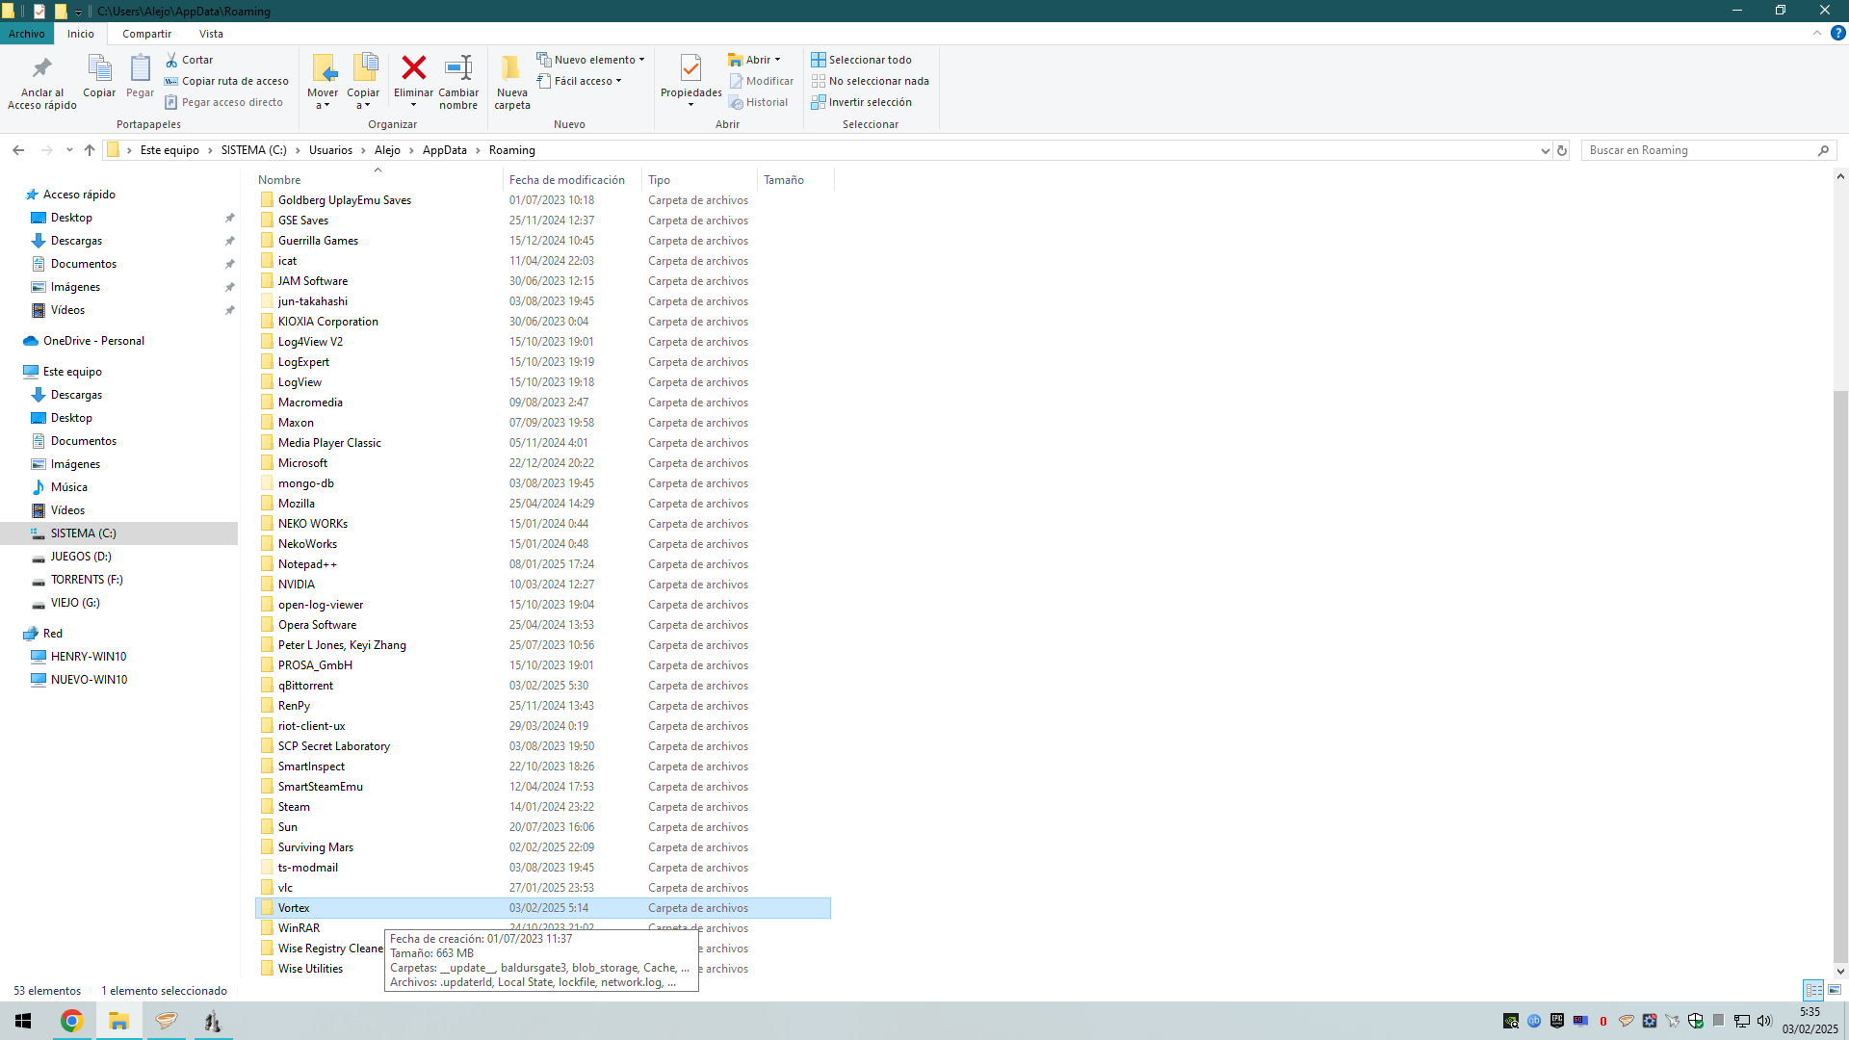Open the Propiedades icon

click(x=690, y=67)
